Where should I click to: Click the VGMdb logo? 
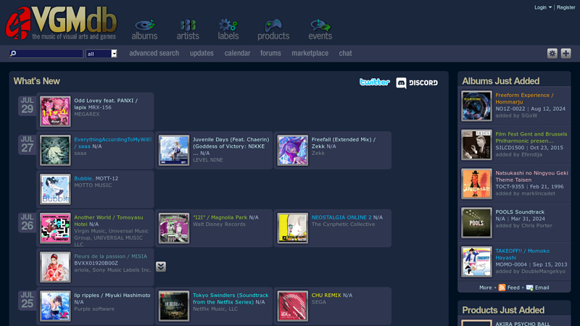(61, 23)
